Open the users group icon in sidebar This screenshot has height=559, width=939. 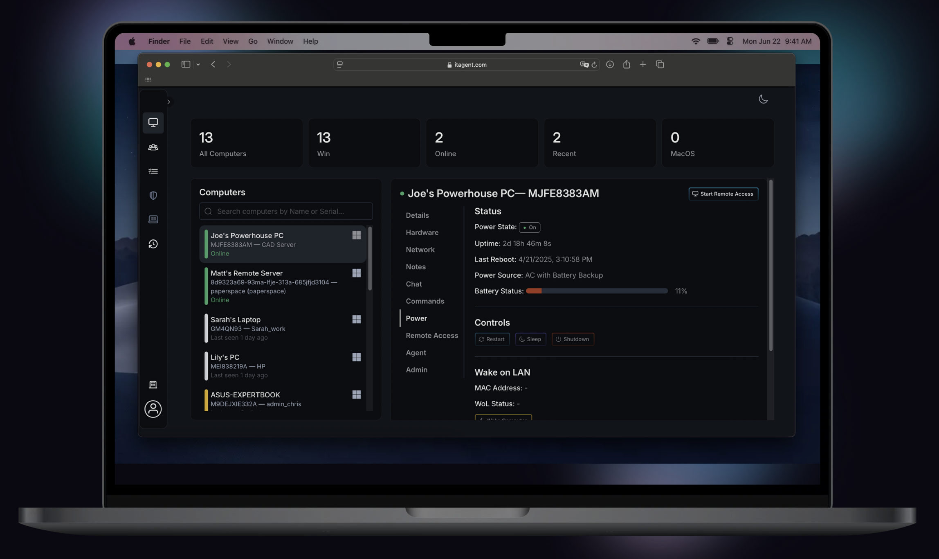coord(153,147)
